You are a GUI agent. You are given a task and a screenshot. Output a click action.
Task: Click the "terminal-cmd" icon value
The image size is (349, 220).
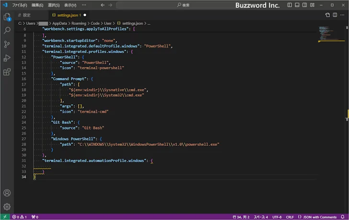point(93,111)
